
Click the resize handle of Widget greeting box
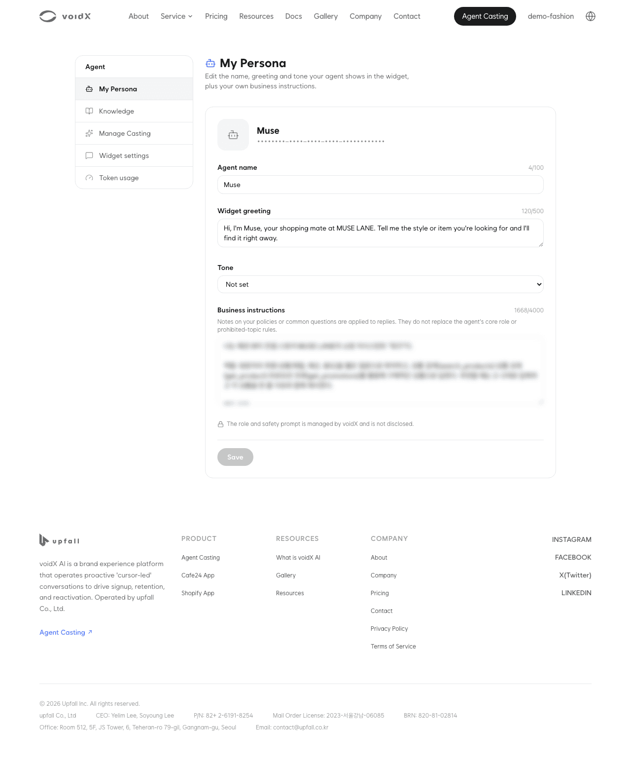pyautogui.click(x=540, y=244)
